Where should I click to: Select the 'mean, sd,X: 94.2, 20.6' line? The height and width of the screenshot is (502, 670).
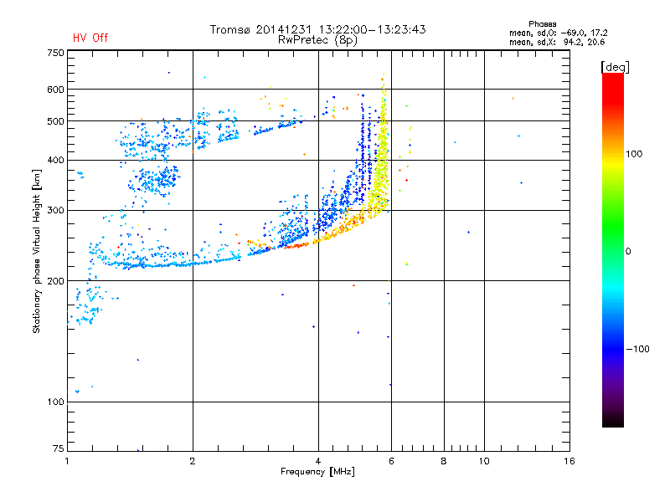[557, 42]
